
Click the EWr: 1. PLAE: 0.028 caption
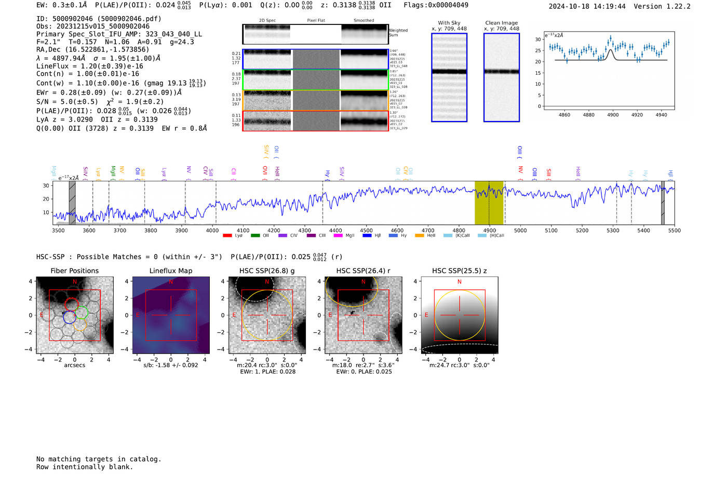pos(267,372)
